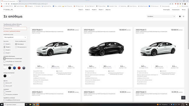
Task: Open Φόρτιση in the top navigation
Action: 108,10
